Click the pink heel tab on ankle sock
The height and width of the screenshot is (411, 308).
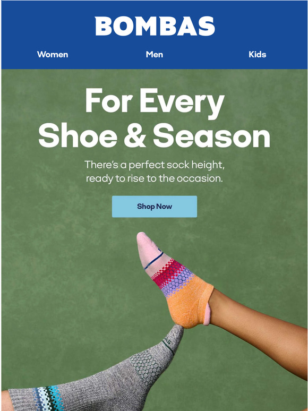[x=207, y=314]
